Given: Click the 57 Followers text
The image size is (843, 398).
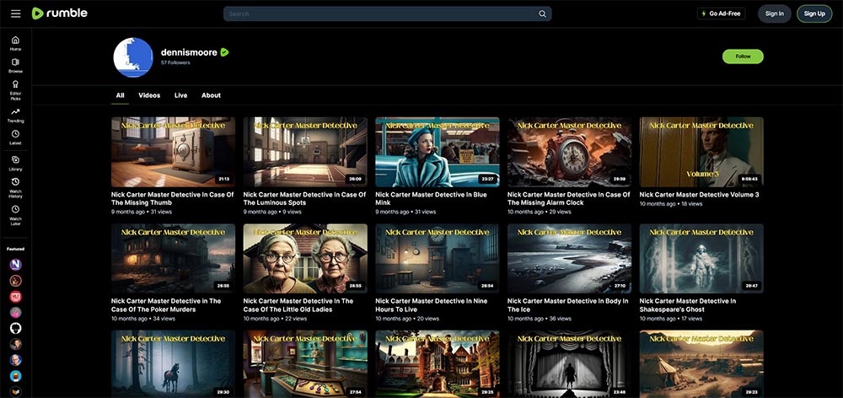Looking at the screenshot, I should (175, 63).
